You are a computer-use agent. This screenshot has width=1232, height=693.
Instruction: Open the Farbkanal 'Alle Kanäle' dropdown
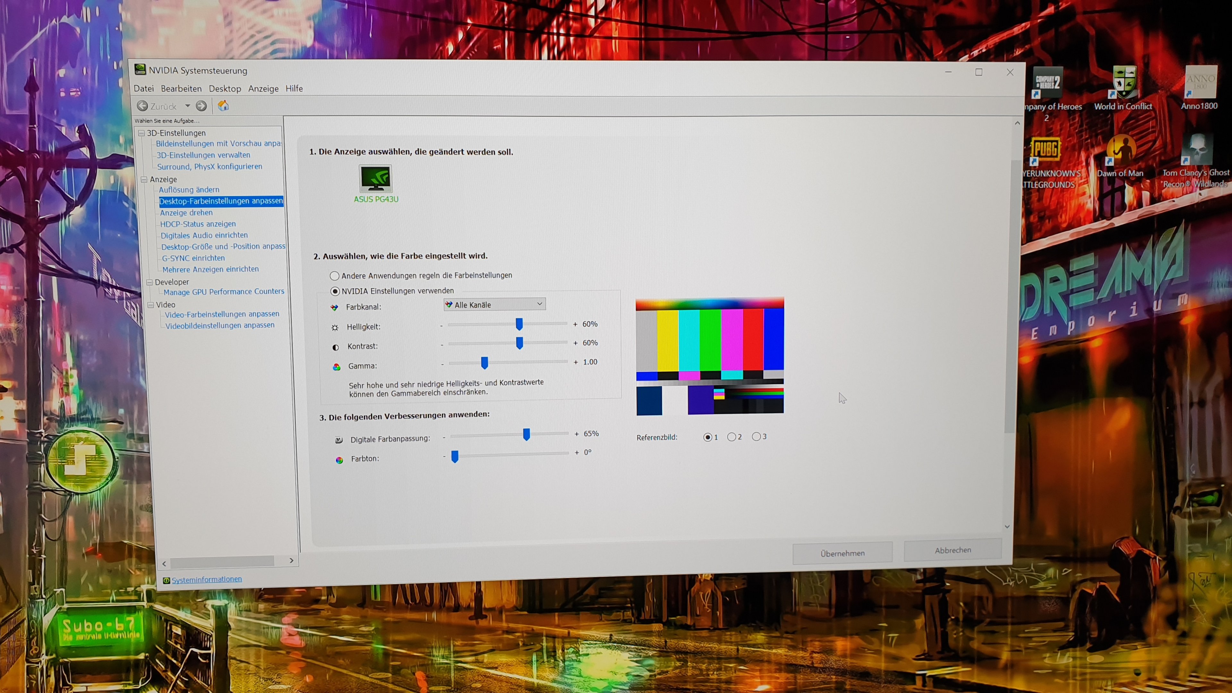pos(494,305)
